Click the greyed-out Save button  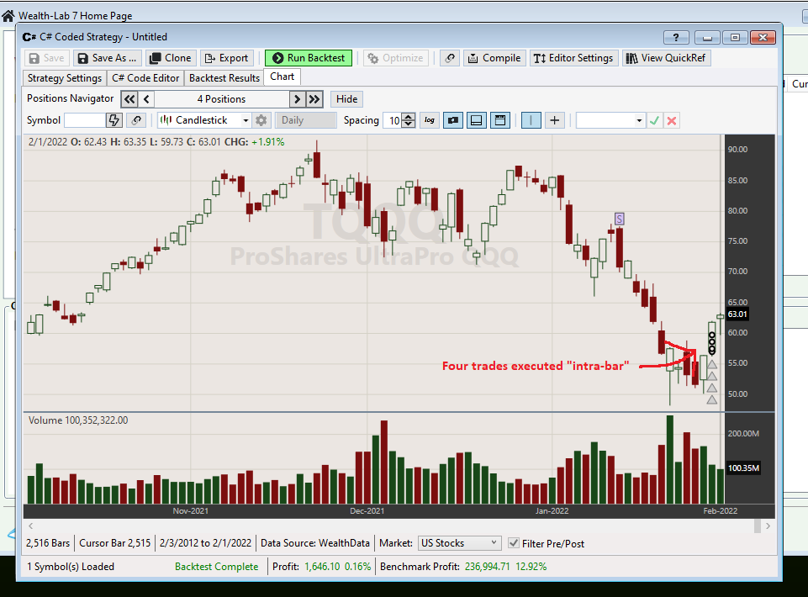(47, 58)
